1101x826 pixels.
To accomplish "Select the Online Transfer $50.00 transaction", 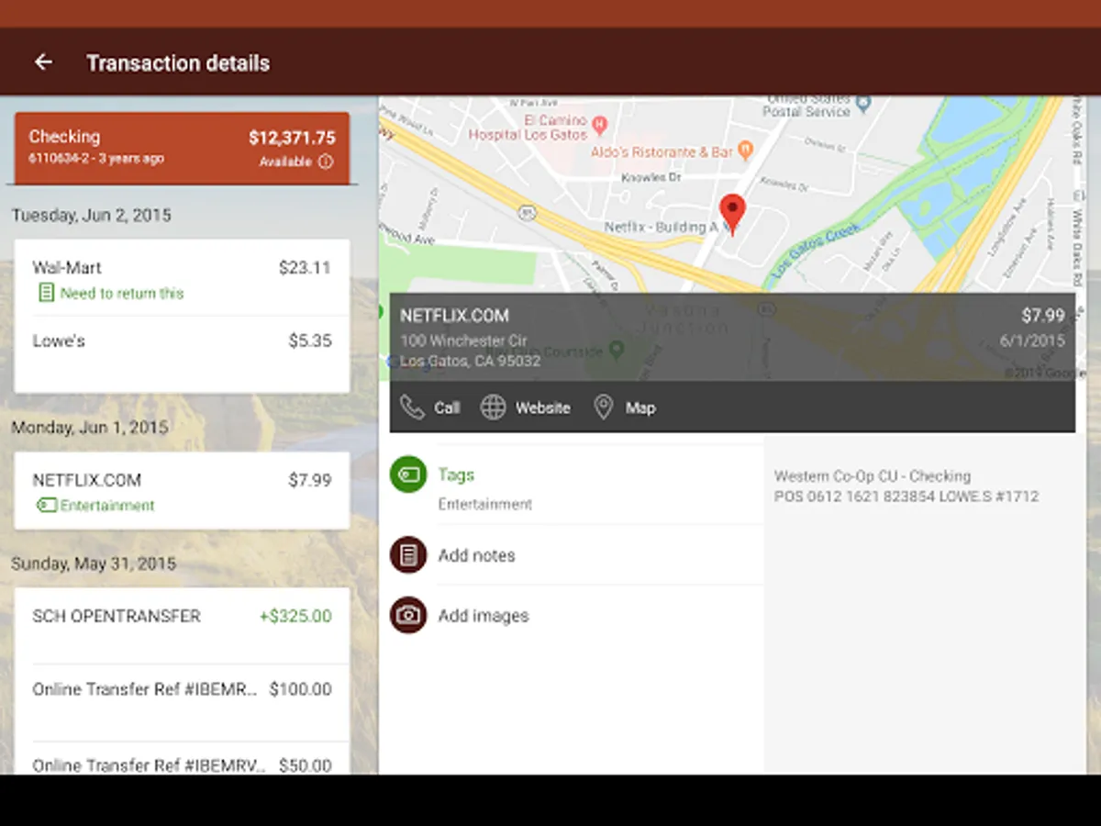I will coord(182,759).
